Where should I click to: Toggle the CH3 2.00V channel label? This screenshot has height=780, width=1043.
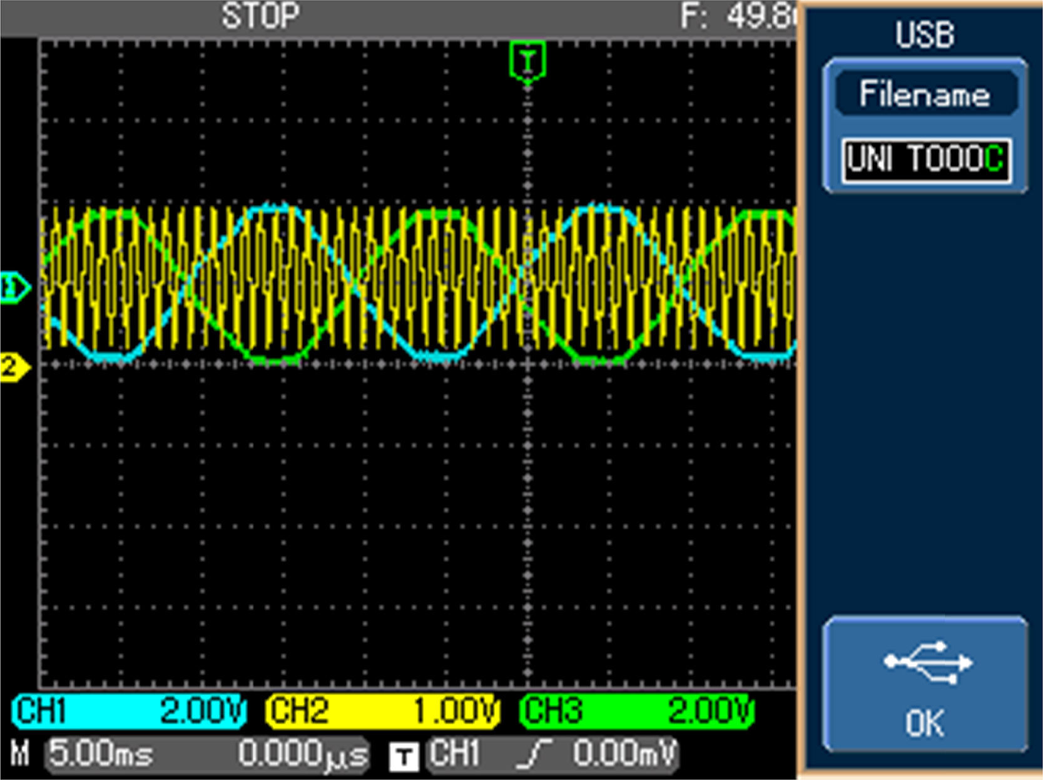pos(637,711)
